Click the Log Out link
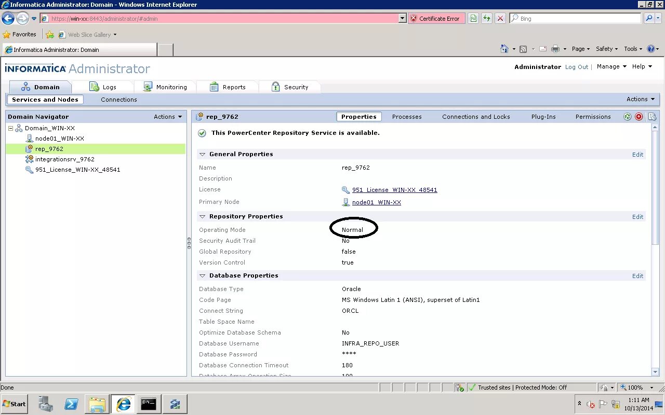665x415 pixels. point(577,67)
